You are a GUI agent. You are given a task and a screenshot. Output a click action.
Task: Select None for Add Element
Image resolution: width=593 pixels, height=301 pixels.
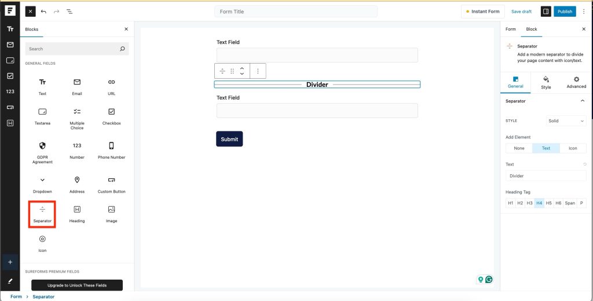click(519, 148)
